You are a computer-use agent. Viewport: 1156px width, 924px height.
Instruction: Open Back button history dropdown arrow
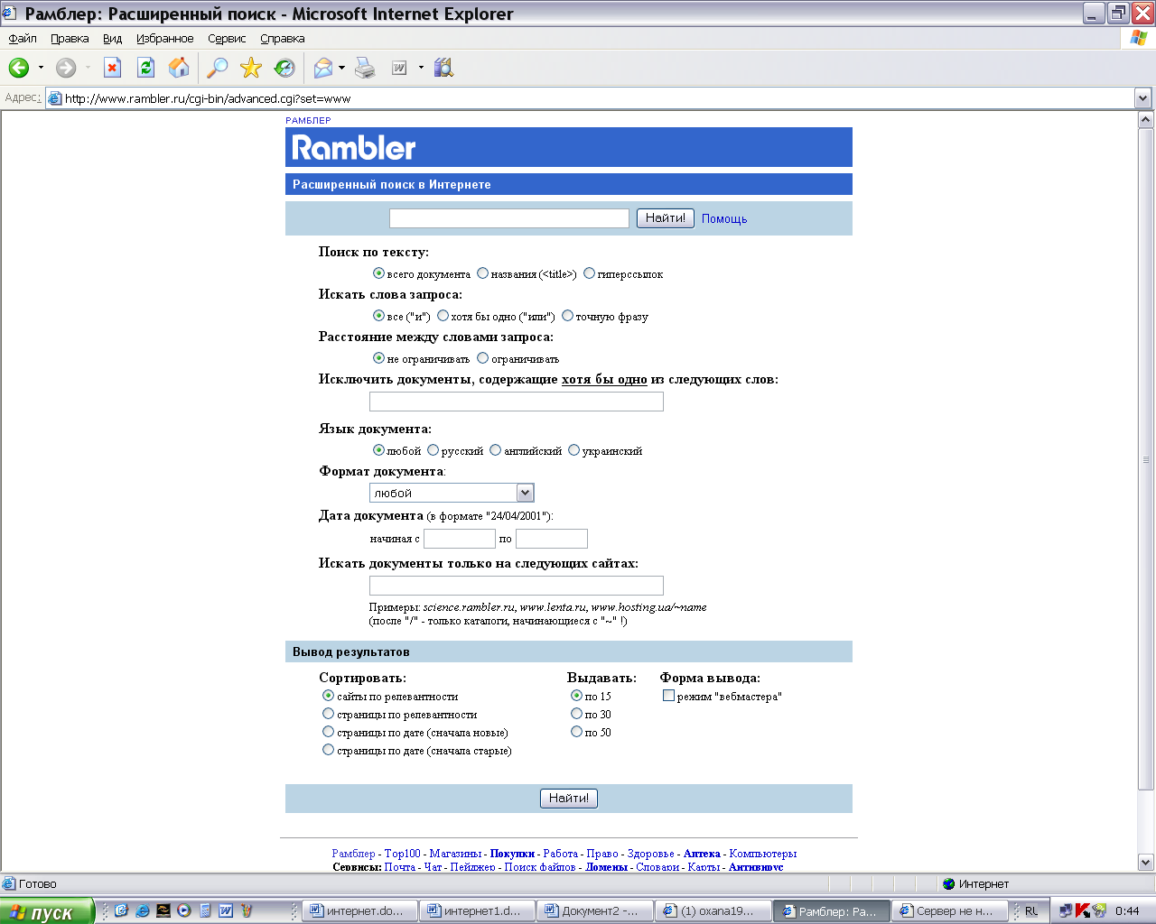click(41, 68)
